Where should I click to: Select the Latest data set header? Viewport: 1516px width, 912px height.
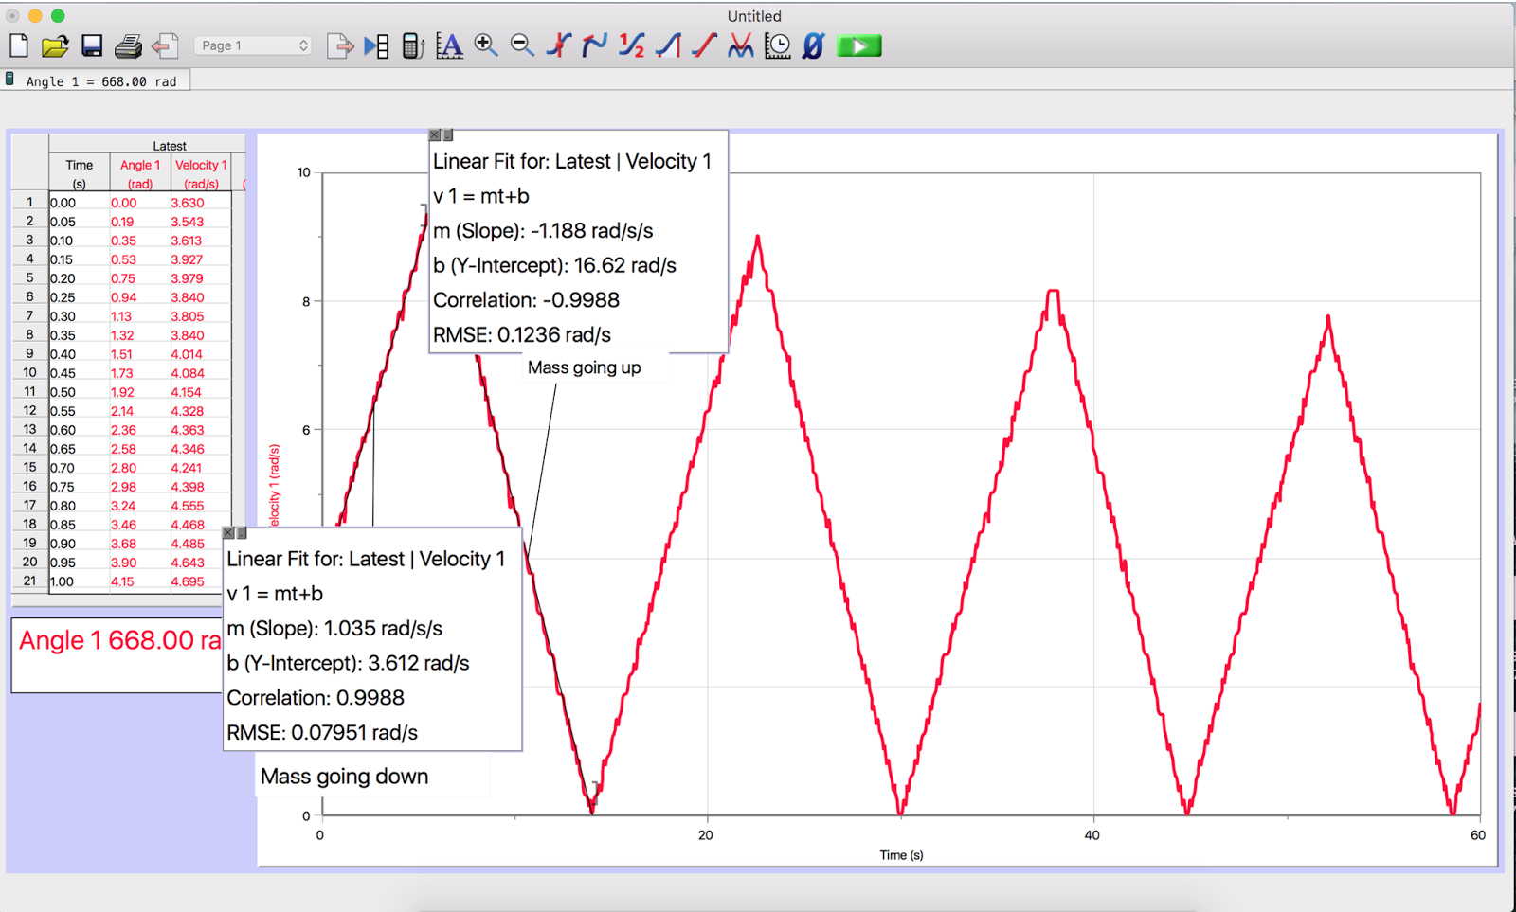170,146
